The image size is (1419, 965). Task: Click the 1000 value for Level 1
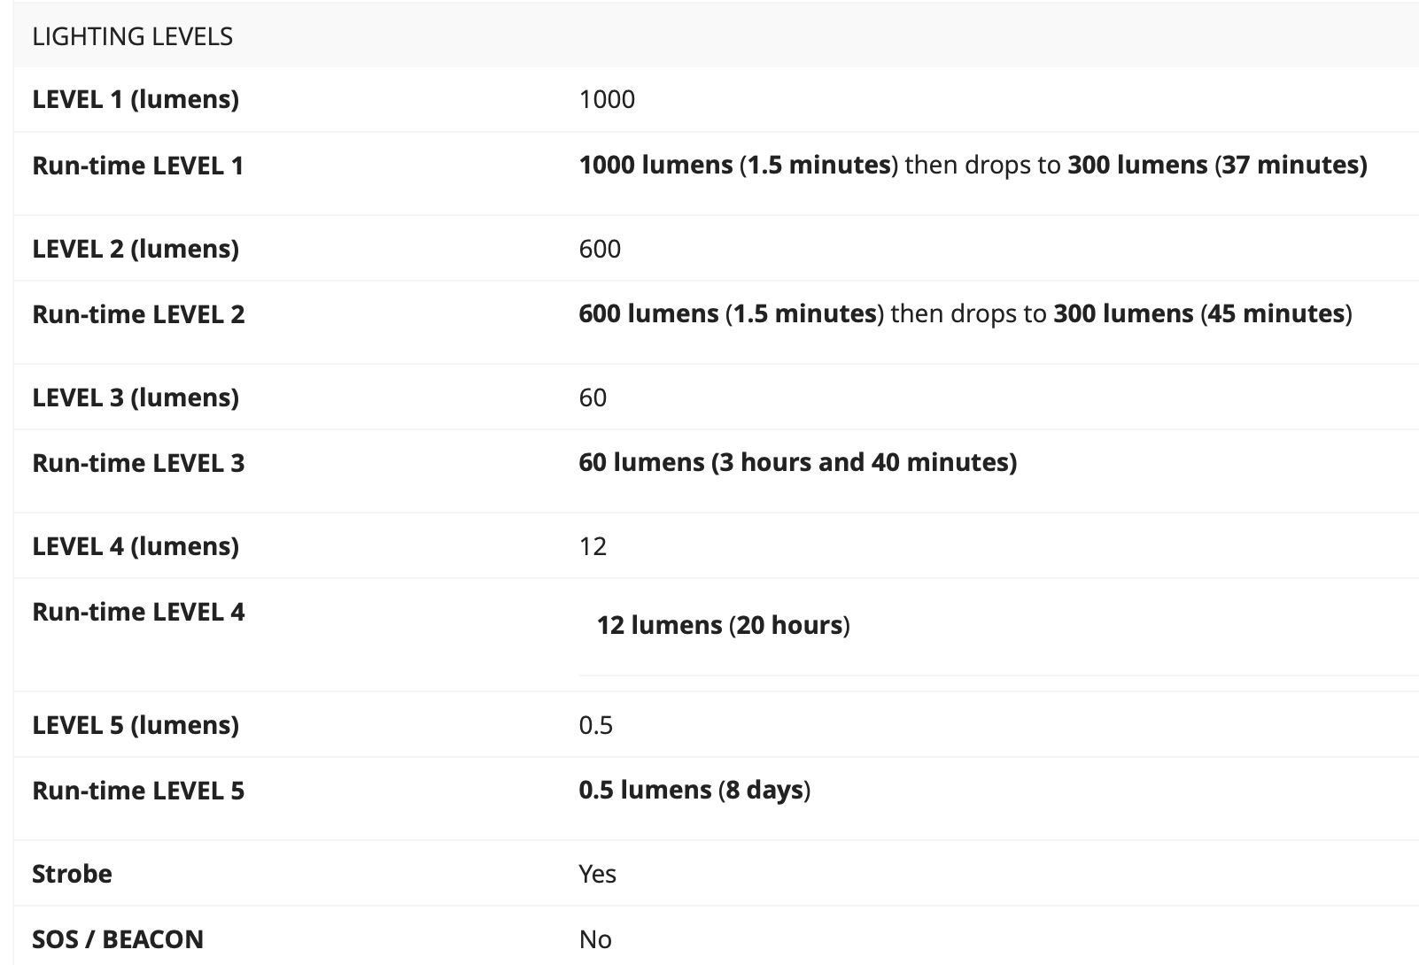tap(607, 99)
